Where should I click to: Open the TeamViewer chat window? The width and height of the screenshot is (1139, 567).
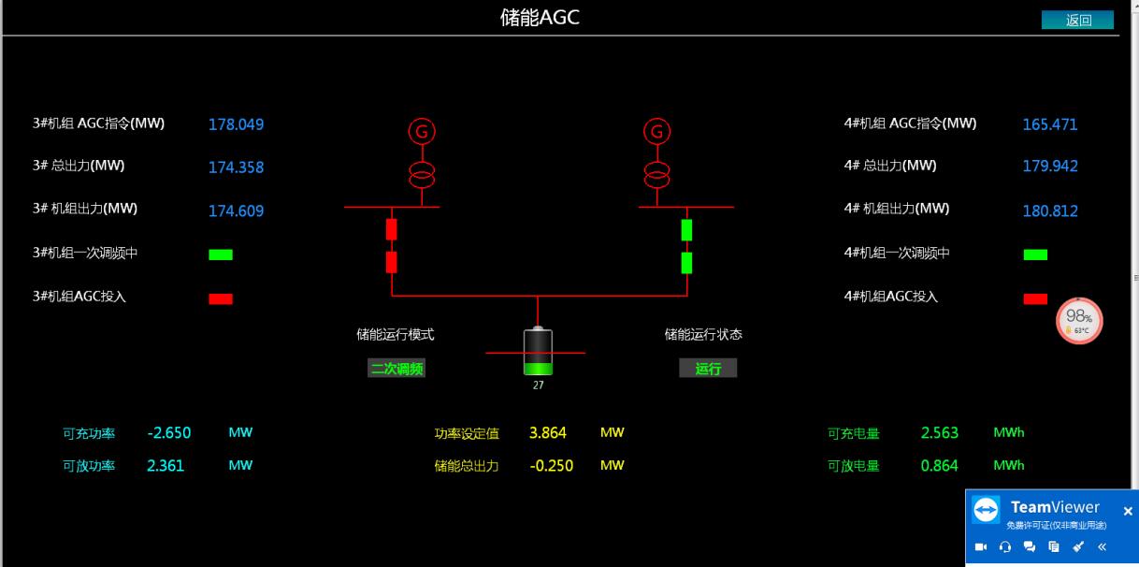1030,547
